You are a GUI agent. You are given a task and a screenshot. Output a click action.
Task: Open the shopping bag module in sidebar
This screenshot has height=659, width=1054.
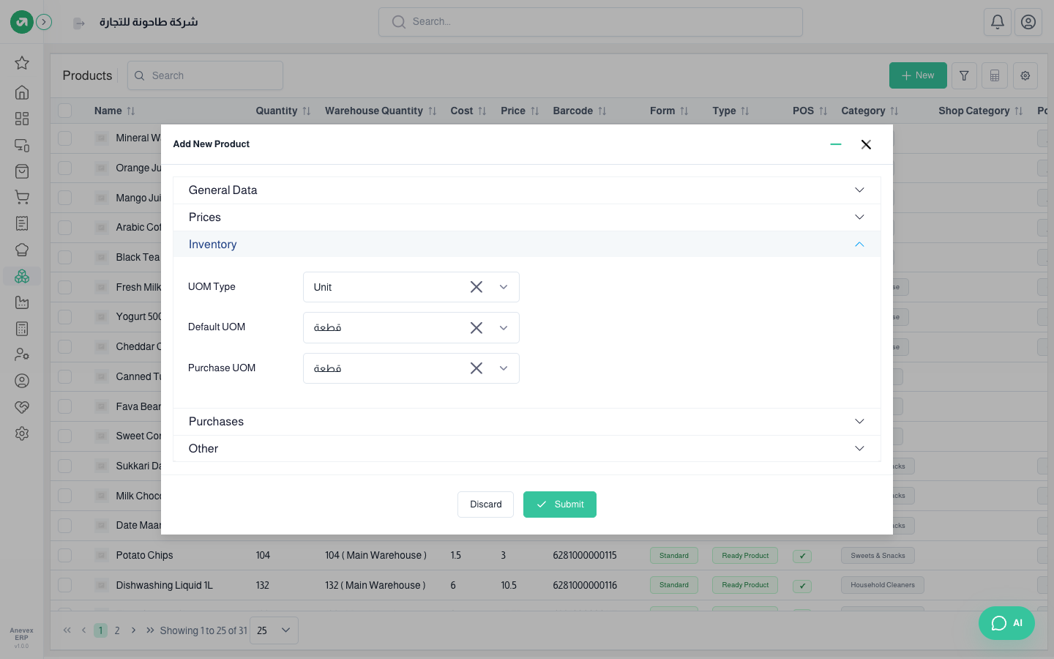[x=22, y=171]
